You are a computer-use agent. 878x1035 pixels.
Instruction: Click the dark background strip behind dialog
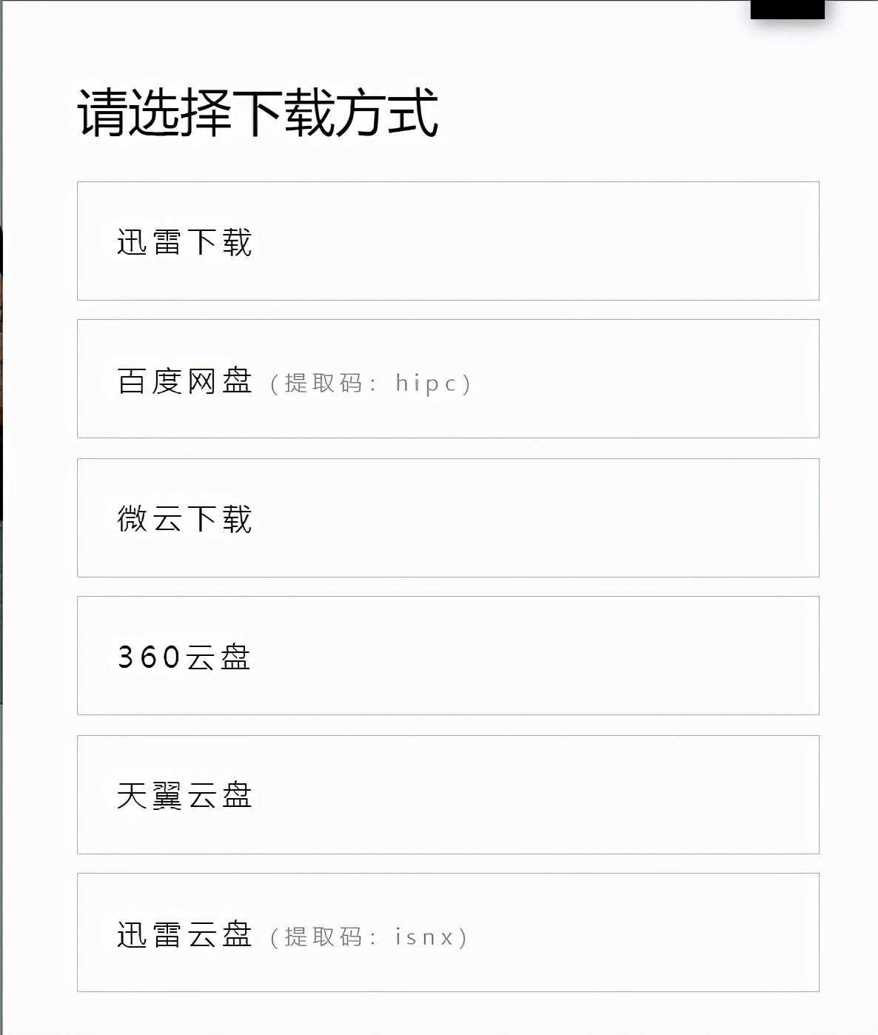1,370
